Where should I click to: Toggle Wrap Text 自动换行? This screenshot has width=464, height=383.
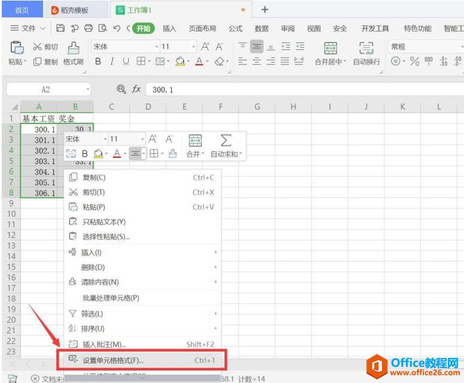coord(366,53)
